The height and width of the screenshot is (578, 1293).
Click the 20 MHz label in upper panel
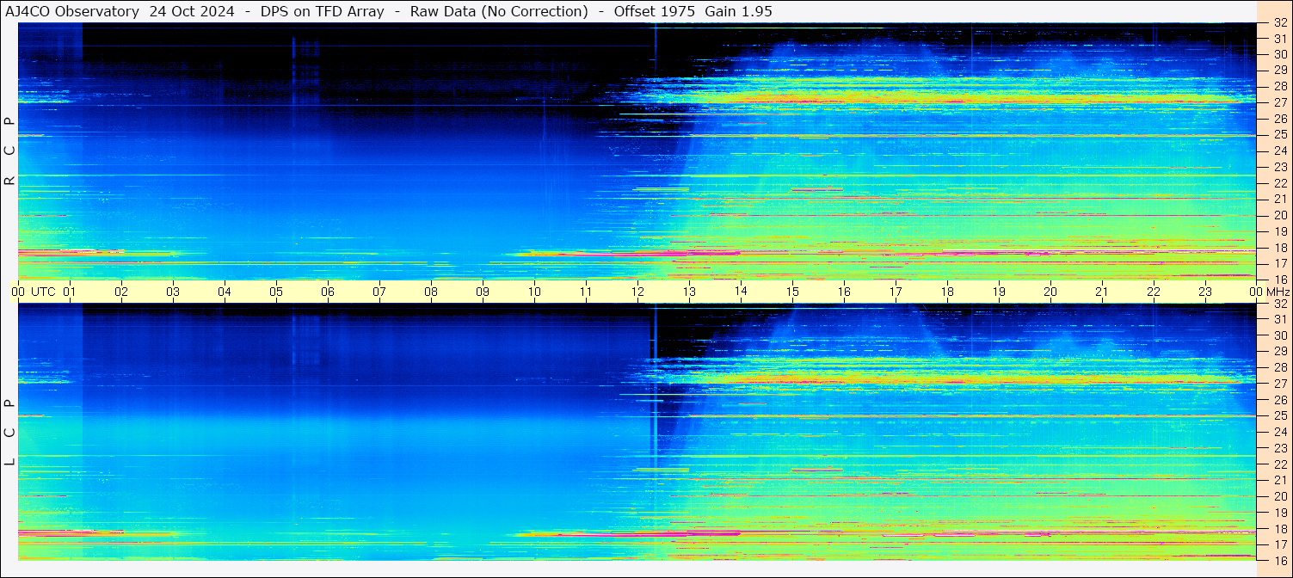[1280, 215]
